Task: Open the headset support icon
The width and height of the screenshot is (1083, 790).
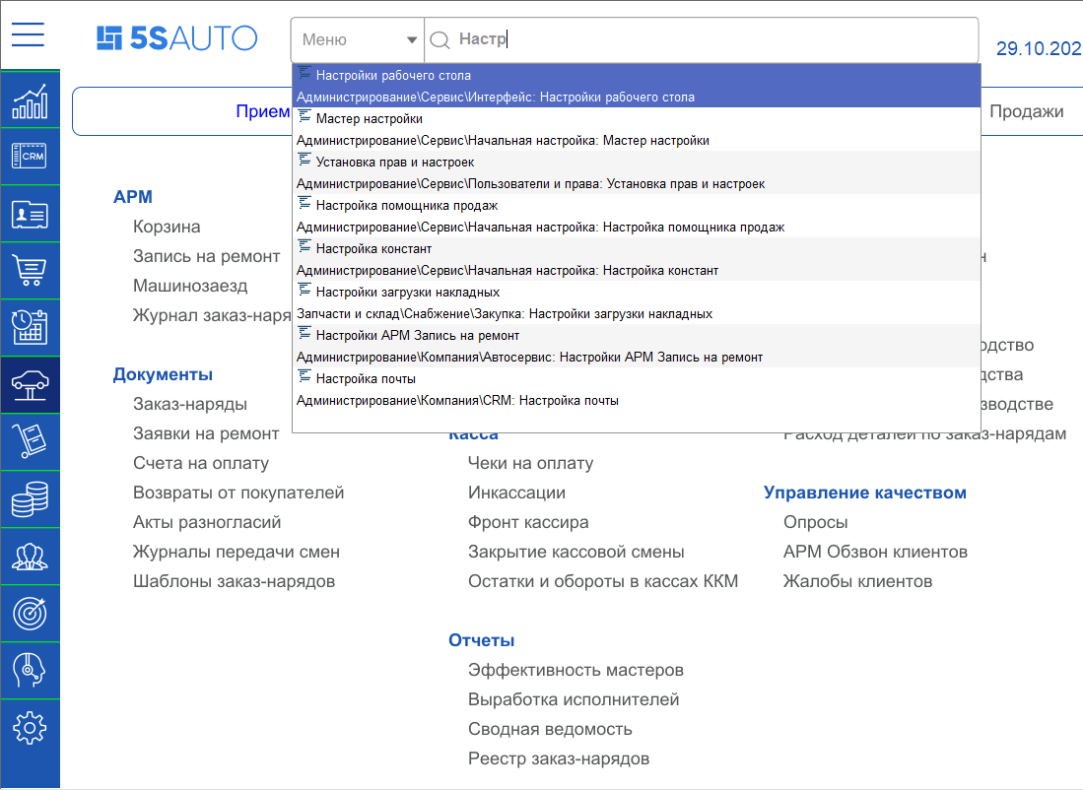Action: [30, 670]
